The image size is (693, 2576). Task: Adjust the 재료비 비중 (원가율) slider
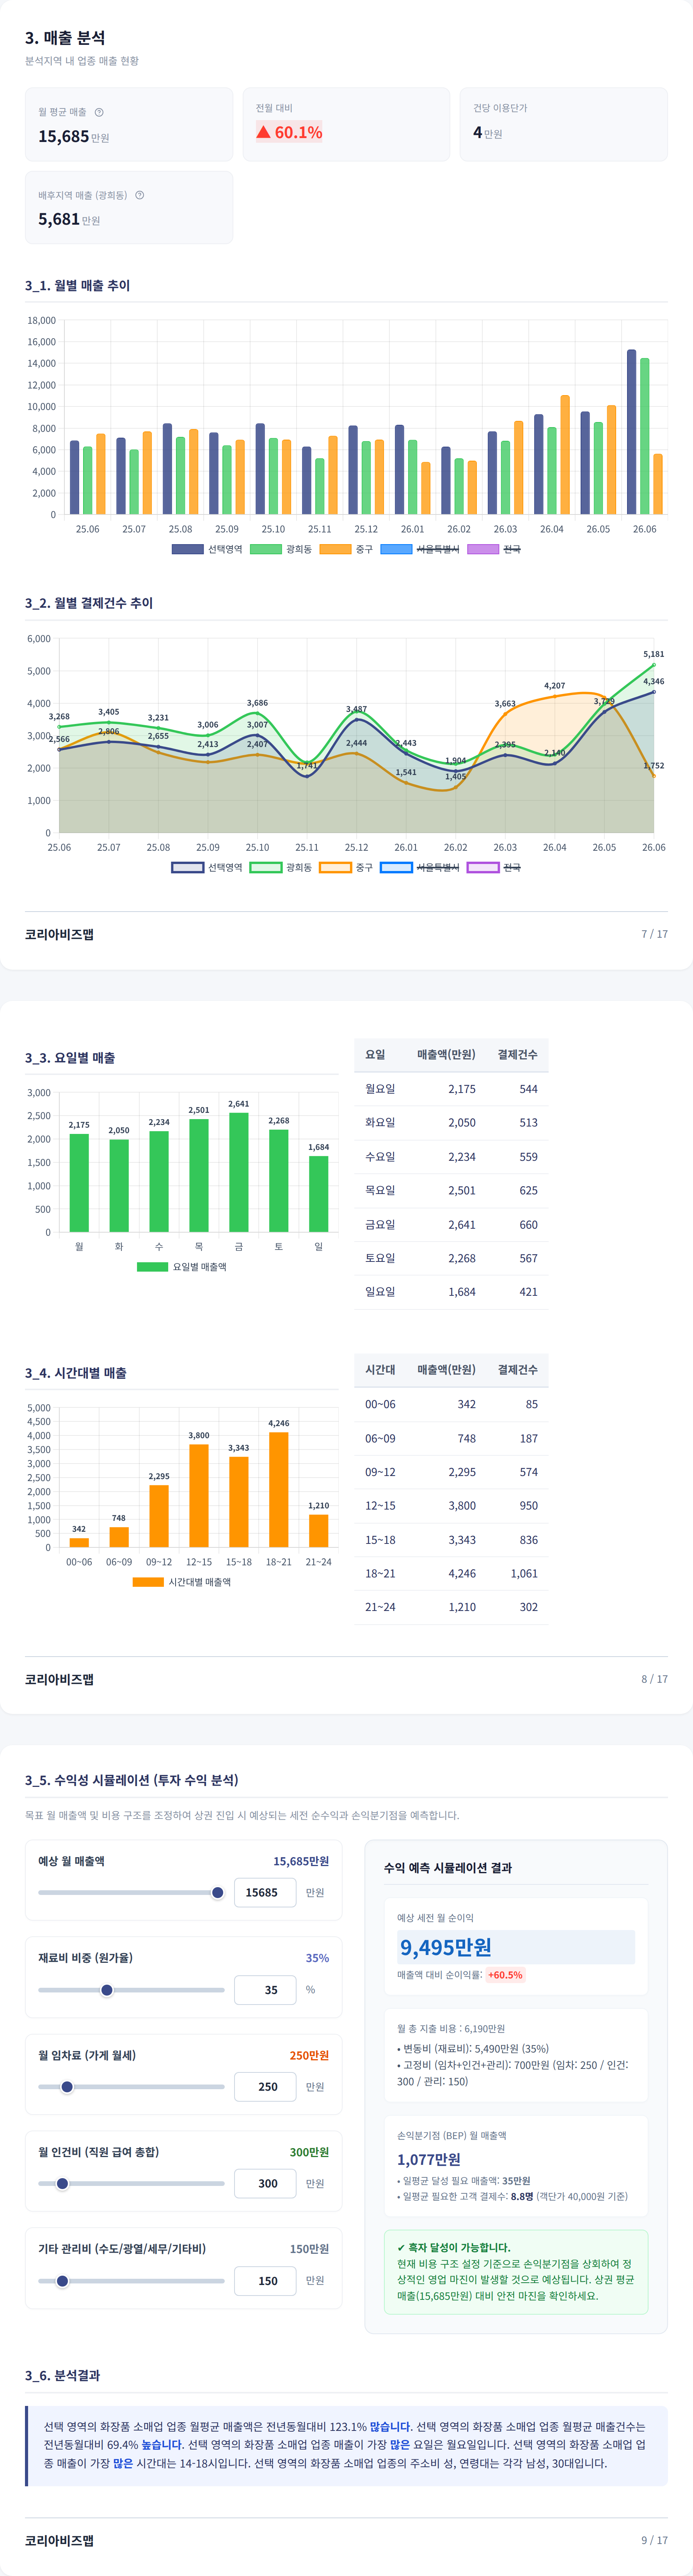click(x=131, y=1990)
